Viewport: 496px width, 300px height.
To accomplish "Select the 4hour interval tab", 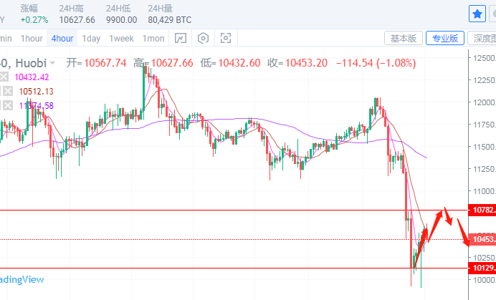I will (62, 39).
